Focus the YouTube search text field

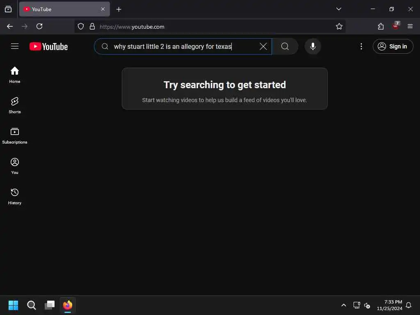183,46
